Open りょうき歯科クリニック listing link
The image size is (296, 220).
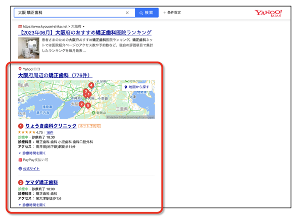pos(51,126)
